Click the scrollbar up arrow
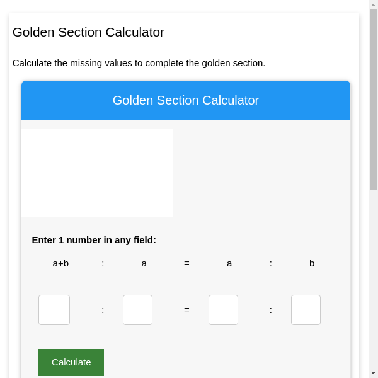Screen dimensions: 378x378 (x=373, y=4)
